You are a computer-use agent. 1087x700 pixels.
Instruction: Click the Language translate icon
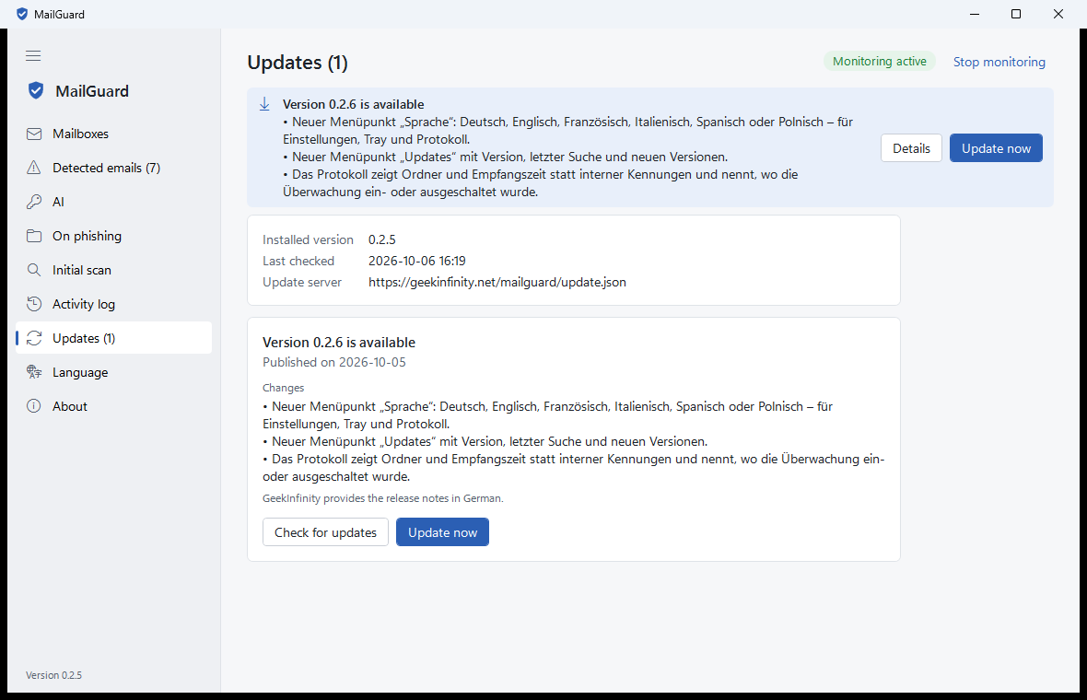point(34,372)
